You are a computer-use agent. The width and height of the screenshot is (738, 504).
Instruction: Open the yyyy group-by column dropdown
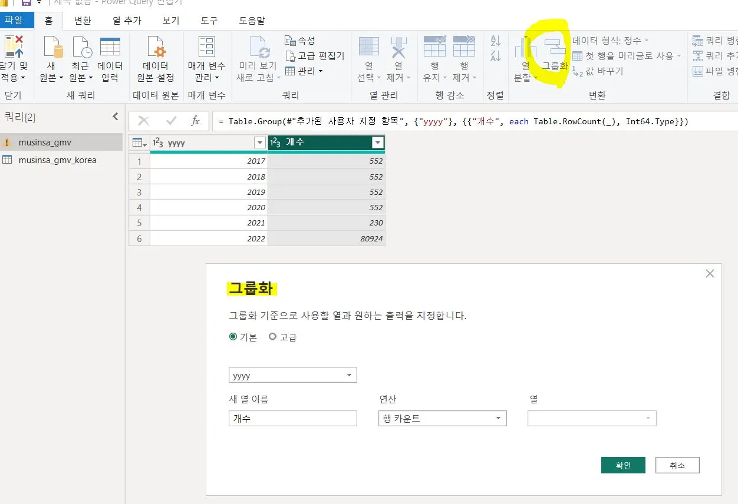292,375
